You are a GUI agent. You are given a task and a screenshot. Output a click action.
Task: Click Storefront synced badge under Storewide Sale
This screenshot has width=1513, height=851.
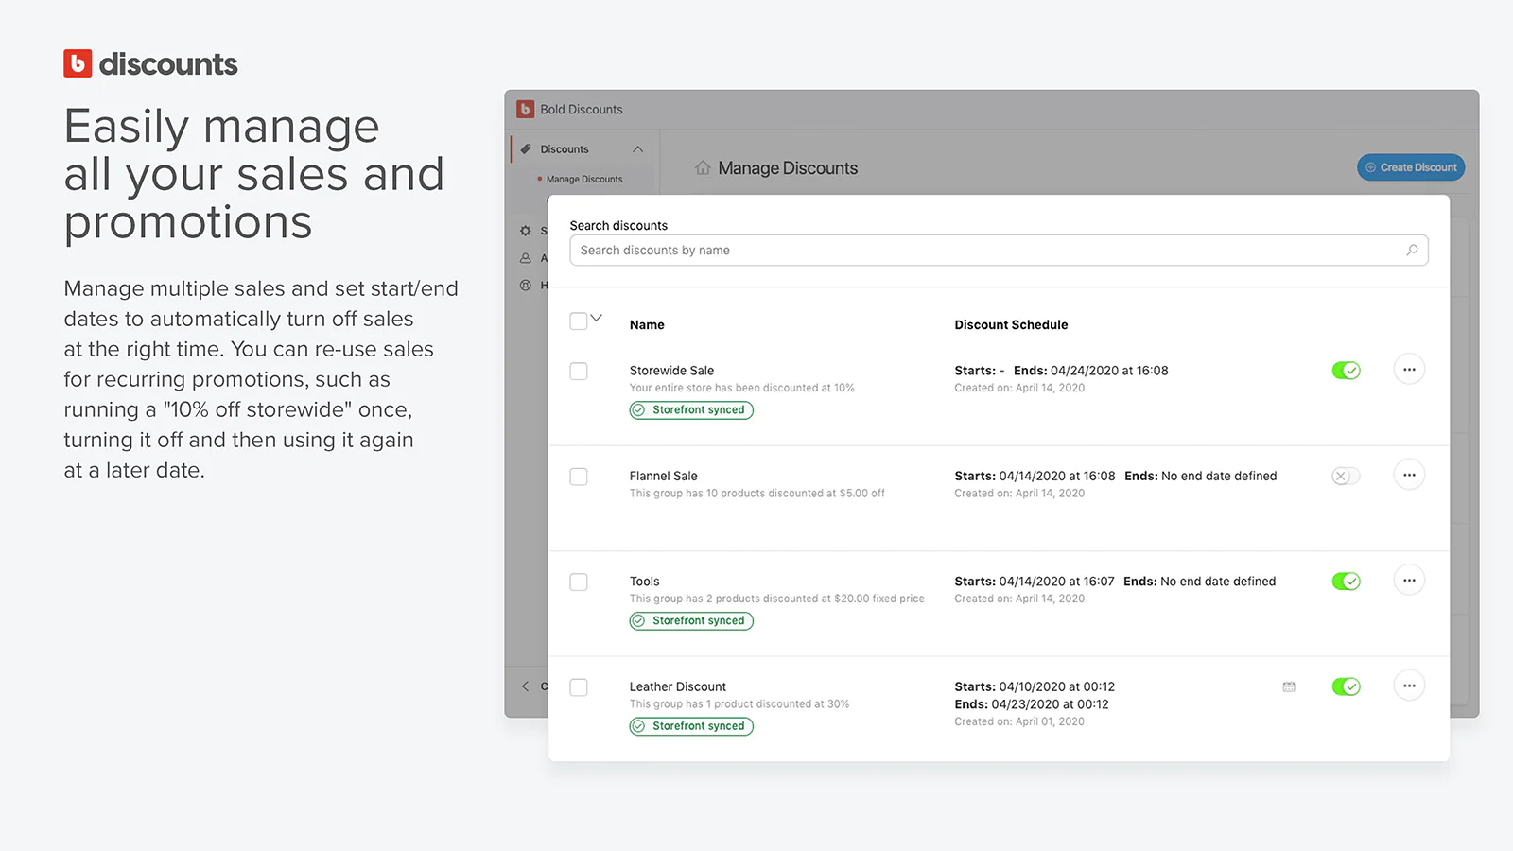coord(691,410)
